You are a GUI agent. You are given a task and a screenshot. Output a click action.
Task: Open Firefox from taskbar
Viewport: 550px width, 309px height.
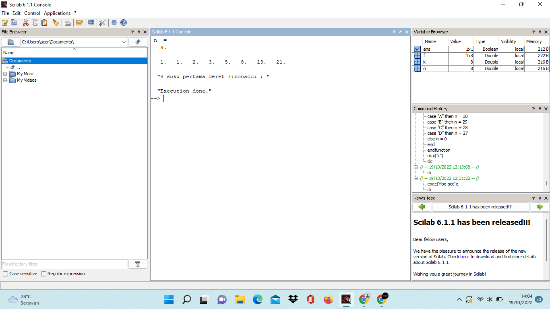click(x=329, y=299)
